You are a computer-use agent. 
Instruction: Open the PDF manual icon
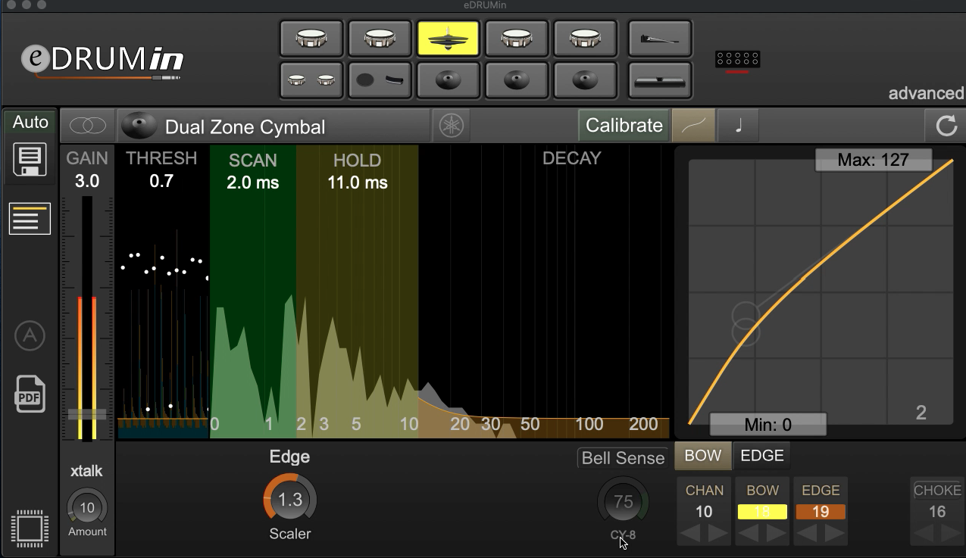(30, 394)
